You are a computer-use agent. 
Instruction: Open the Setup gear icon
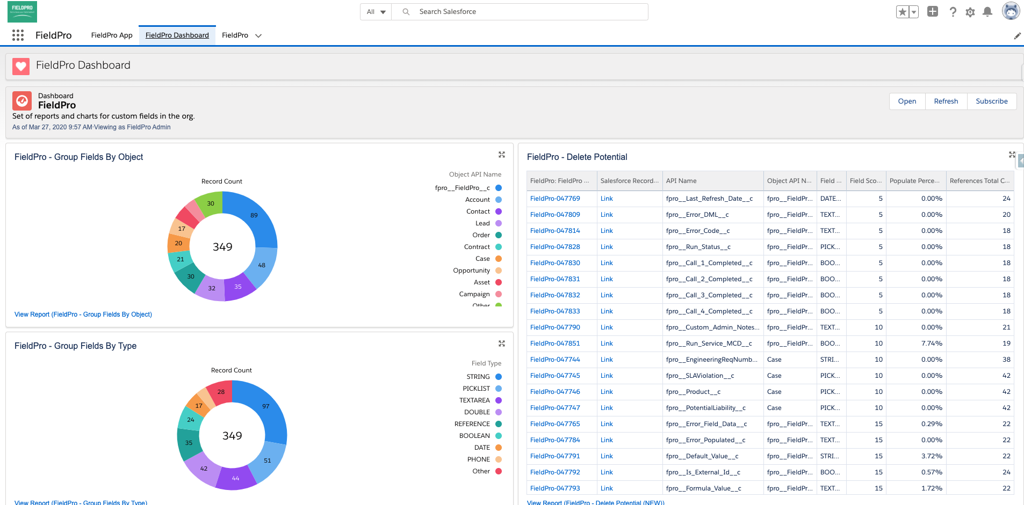[970, 12]
